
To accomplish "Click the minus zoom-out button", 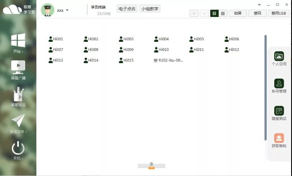I will click(194, 13).
